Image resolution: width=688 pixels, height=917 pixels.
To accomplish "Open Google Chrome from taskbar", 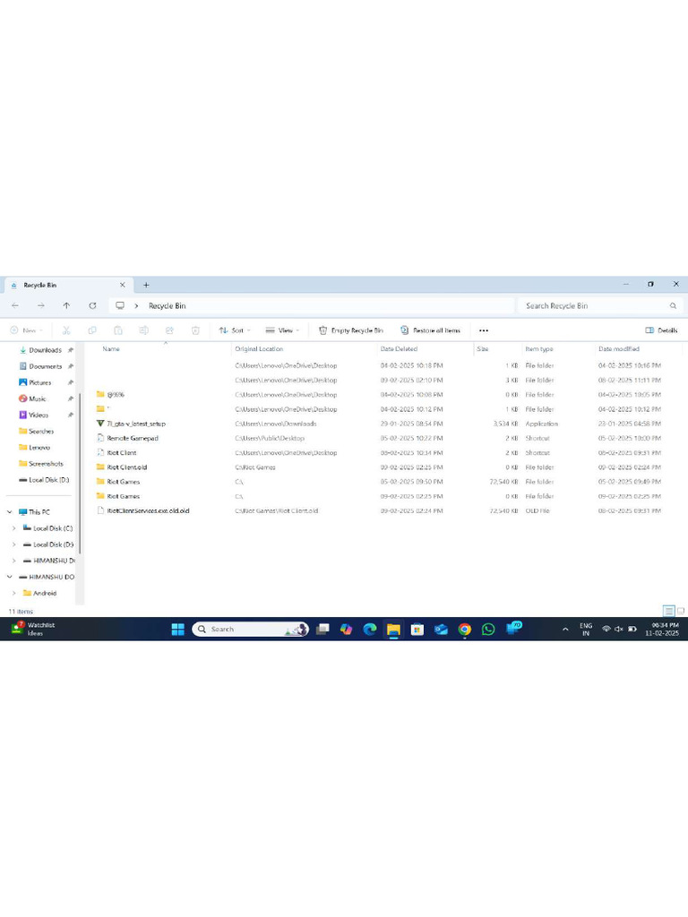I will [465, 629].
